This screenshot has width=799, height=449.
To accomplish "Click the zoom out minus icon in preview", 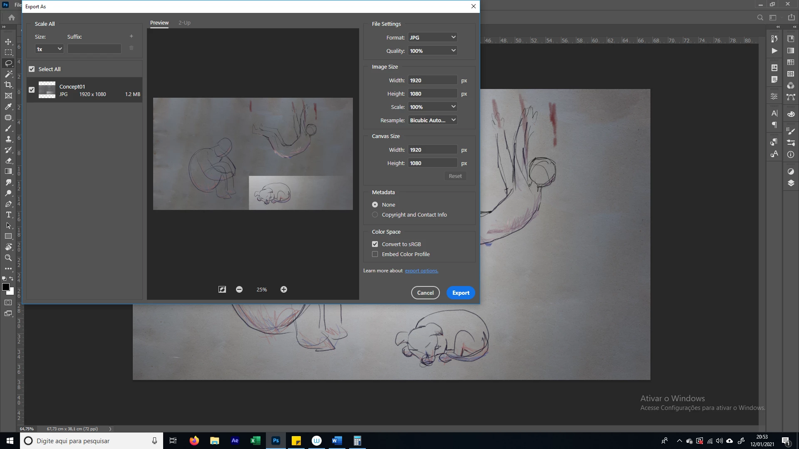I will click(x=239, y=289).
